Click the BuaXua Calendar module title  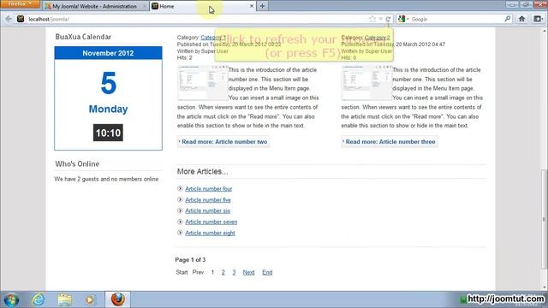[83, 37]
